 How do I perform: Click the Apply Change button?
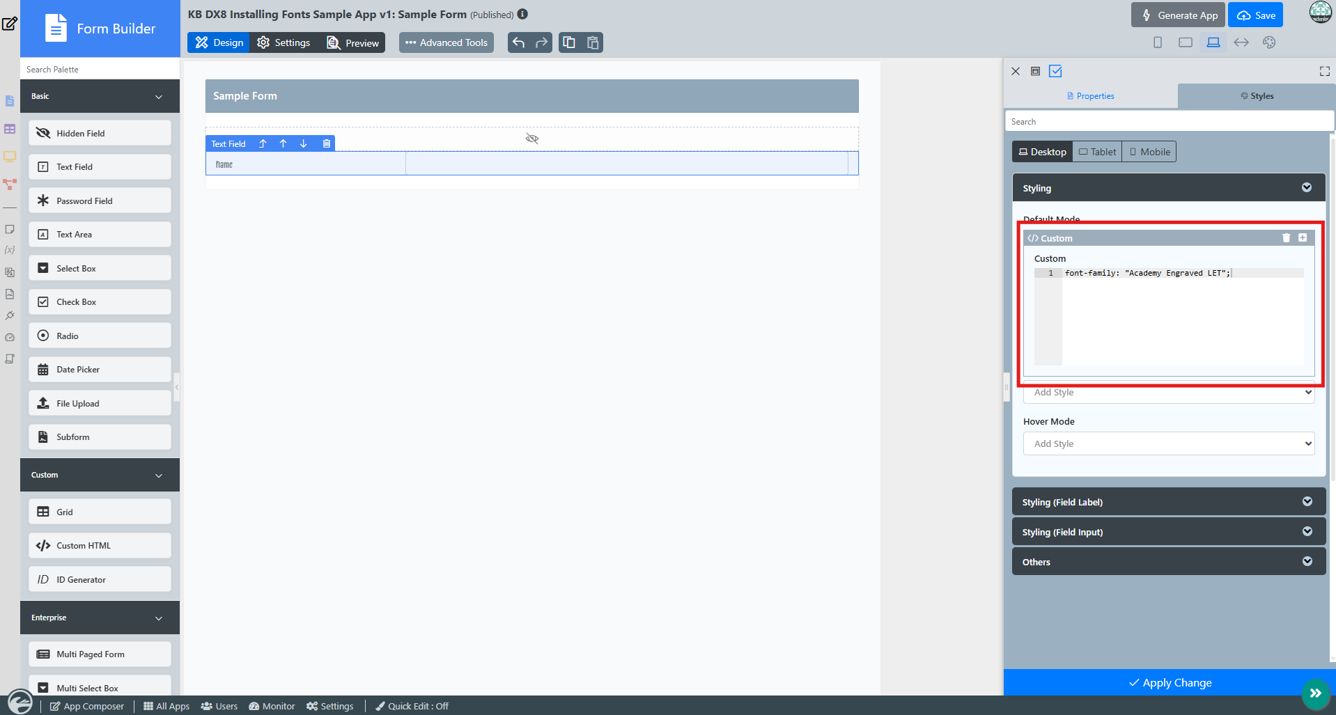click(1170, 682)
